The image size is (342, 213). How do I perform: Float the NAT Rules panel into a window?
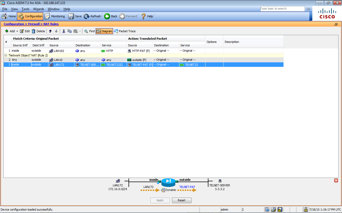336,24
